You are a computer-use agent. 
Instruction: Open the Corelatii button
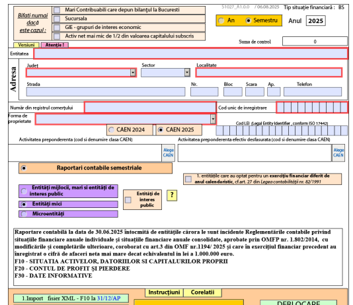tap(202, 292)
